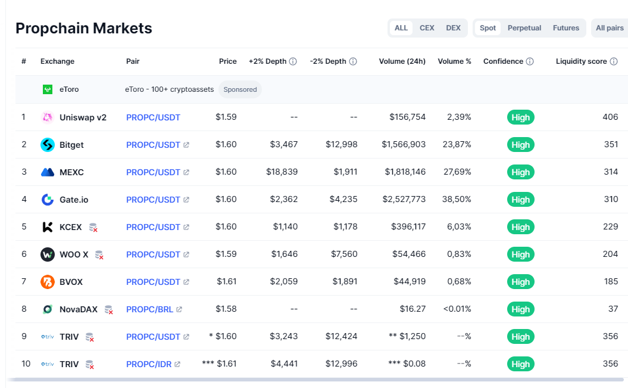628x388 pixels.
Task: Switch to the Futures market tab
Action: 566,28
